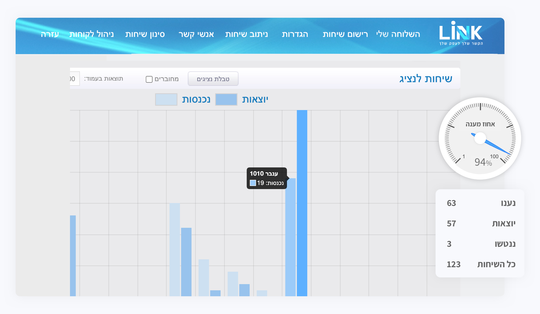Click the LINK logo

pyautogui.click(x=461, y=33)
